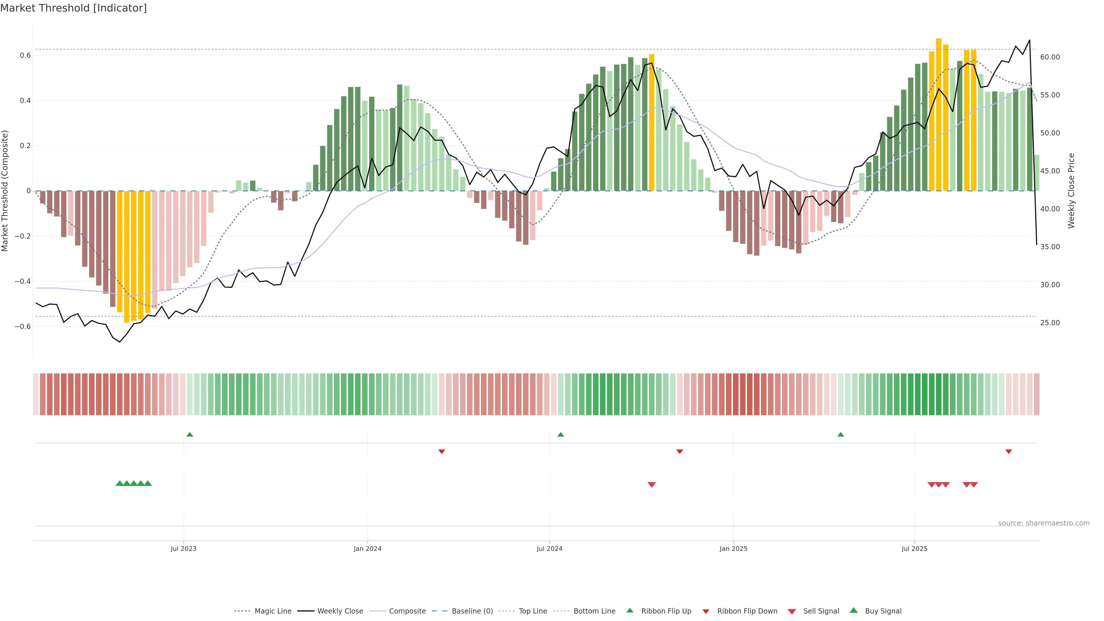Toggle Baseline (0) legend entry

pyautogui.click(x=472, y=611)
